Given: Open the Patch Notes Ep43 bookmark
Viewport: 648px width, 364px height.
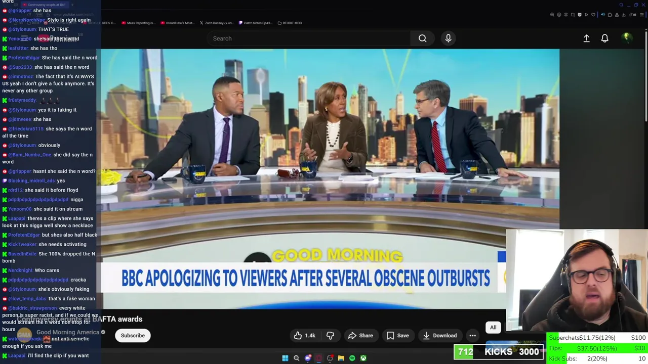Looking at the screenshot, I should click(x=256, y=23).
